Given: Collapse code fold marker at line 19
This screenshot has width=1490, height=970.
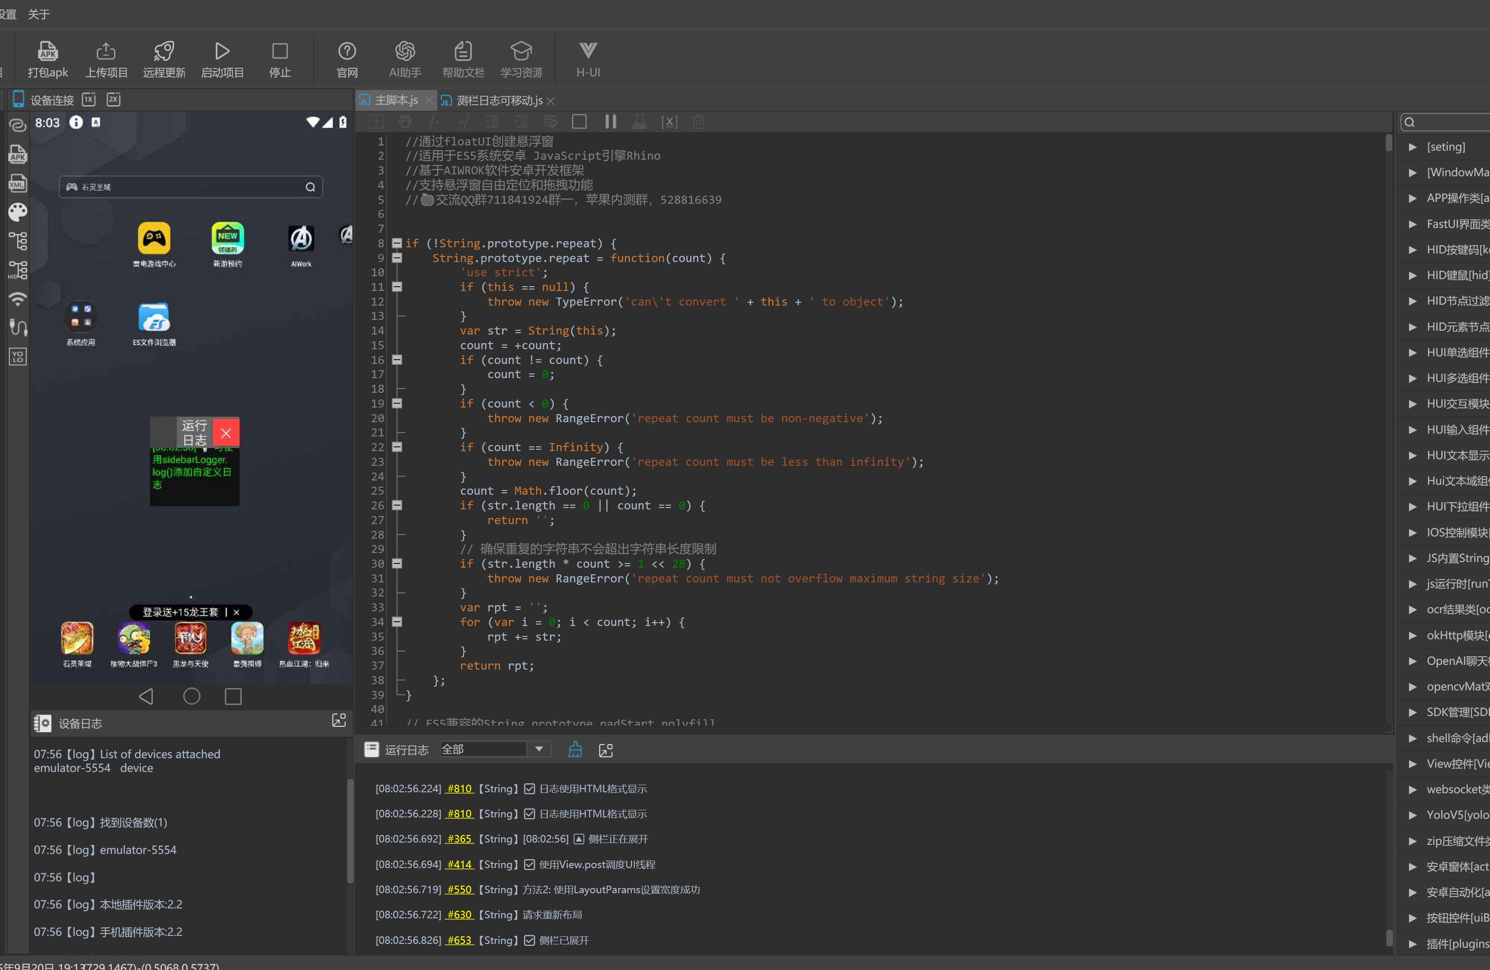Looking at the screenshot, I should point(397,403).
